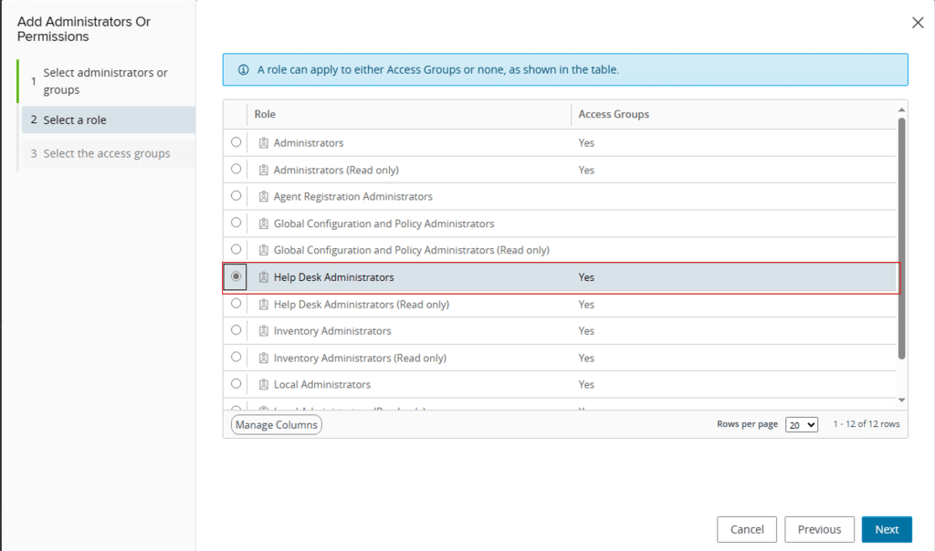
Task: Click the Help Desk Administrators role icon
Action: [x=263, y=277]
